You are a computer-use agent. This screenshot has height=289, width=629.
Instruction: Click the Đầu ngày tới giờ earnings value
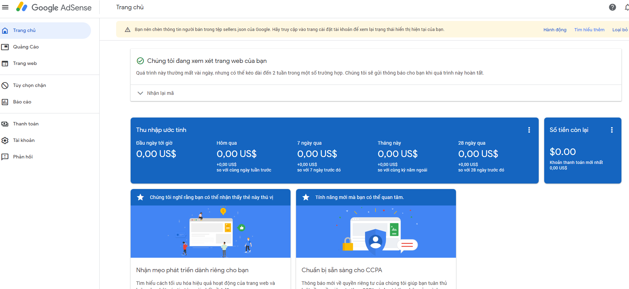click(156, 154)
